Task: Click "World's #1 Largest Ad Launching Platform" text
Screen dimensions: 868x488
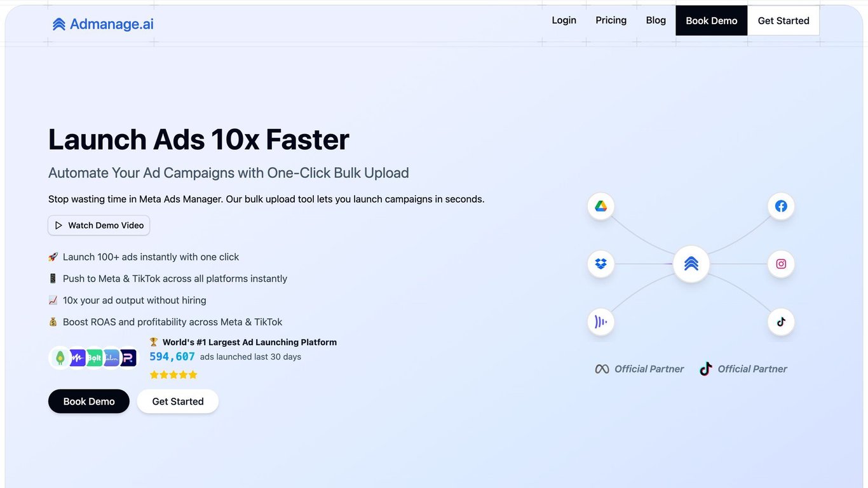Action: point(250,342)
